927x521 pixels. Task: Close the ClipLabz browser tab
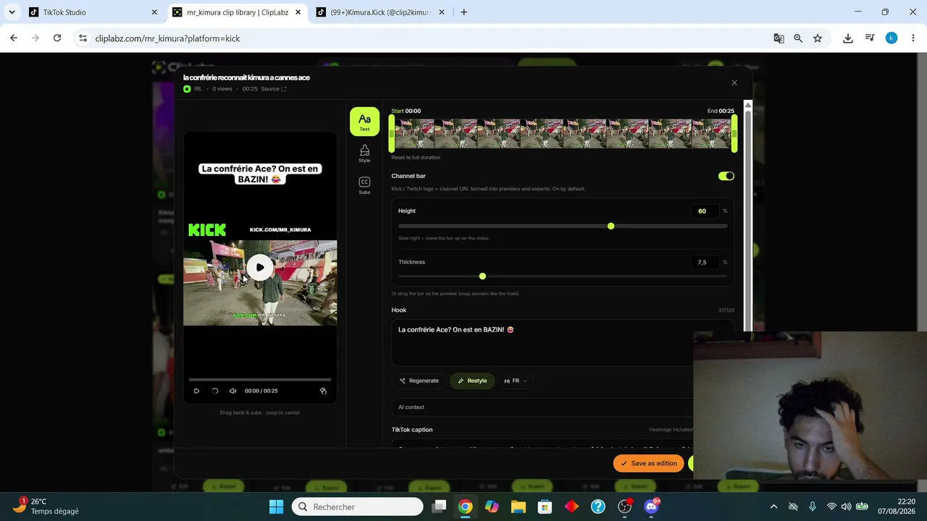tap(298, 12)
